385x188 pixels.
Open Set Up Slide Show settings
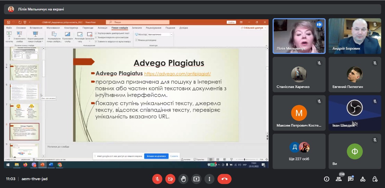coord(54,37)
